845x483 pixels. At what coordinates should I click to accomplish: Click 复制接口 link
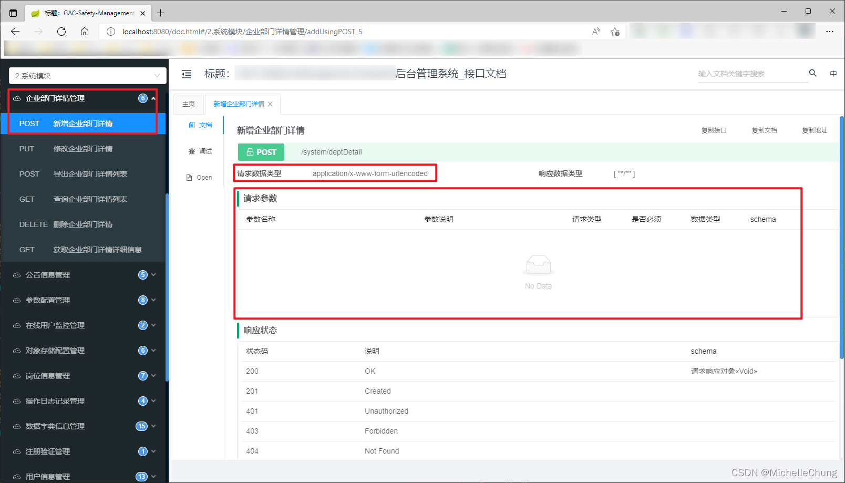(x=714, y=130)
